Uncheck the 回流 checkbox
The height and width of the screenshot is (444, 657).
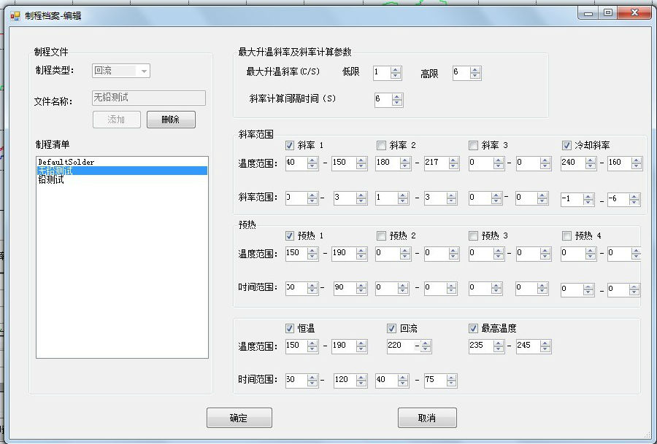pyautogui.click(x=391, y=328)
